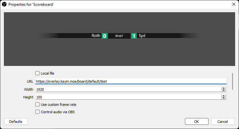Click the Height value field

[128, 97]
